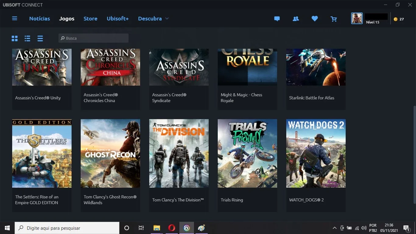Screen dimensions: 416x234
Task: Go to the Notícias tab
Action: [x=40, y=19]
